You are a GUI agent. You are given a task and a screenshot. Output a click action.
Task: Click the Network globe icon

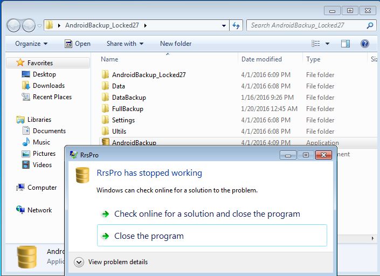tap(20, 210)
